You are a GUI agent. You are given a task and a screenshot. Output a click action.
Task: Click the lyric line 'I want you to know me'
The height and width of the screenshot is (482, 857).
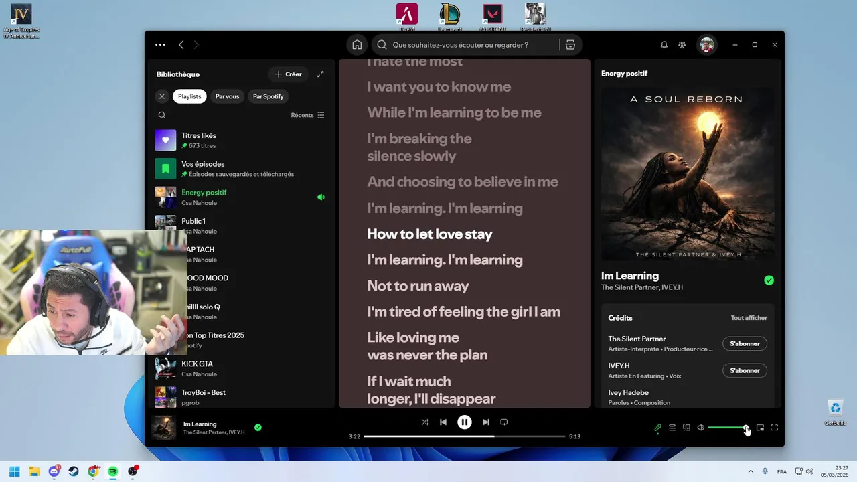(439, 87)
